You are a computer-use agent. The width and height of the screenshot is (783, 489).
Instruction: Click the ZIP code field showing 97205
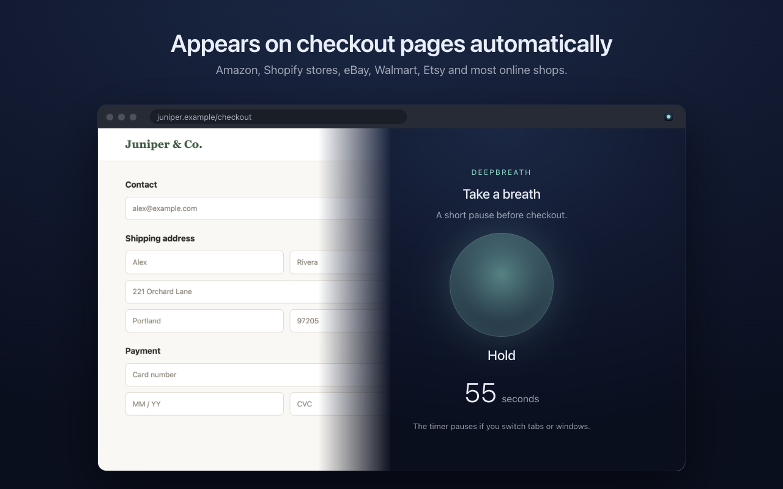tap(340, 321)
